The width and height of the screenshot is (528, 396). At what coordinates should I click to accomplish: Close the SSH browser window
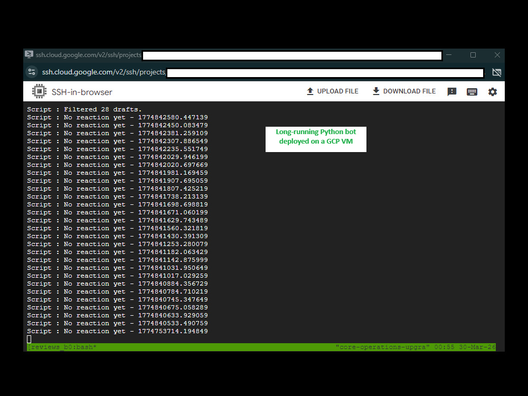click(497, 55)
